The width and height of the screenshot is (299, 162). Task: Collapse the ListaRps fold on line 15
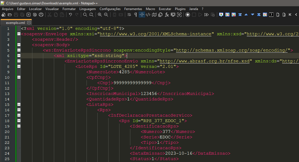[x=18, y=104]
